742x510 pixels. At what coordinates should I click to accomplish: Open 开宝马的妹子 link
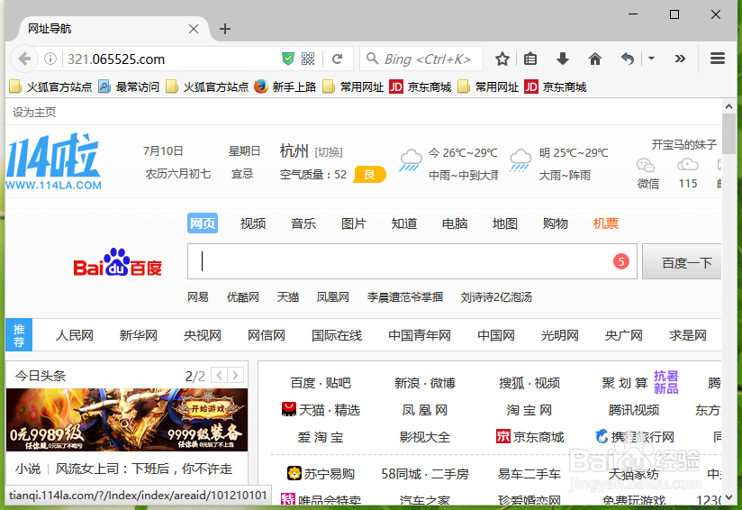[683, 144]
